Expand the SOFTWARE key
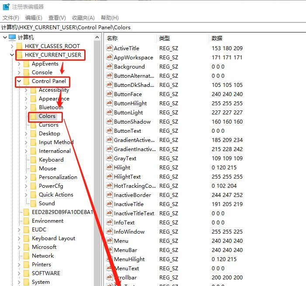This screenshot has height=286, width=306. [x=19, y=273]
